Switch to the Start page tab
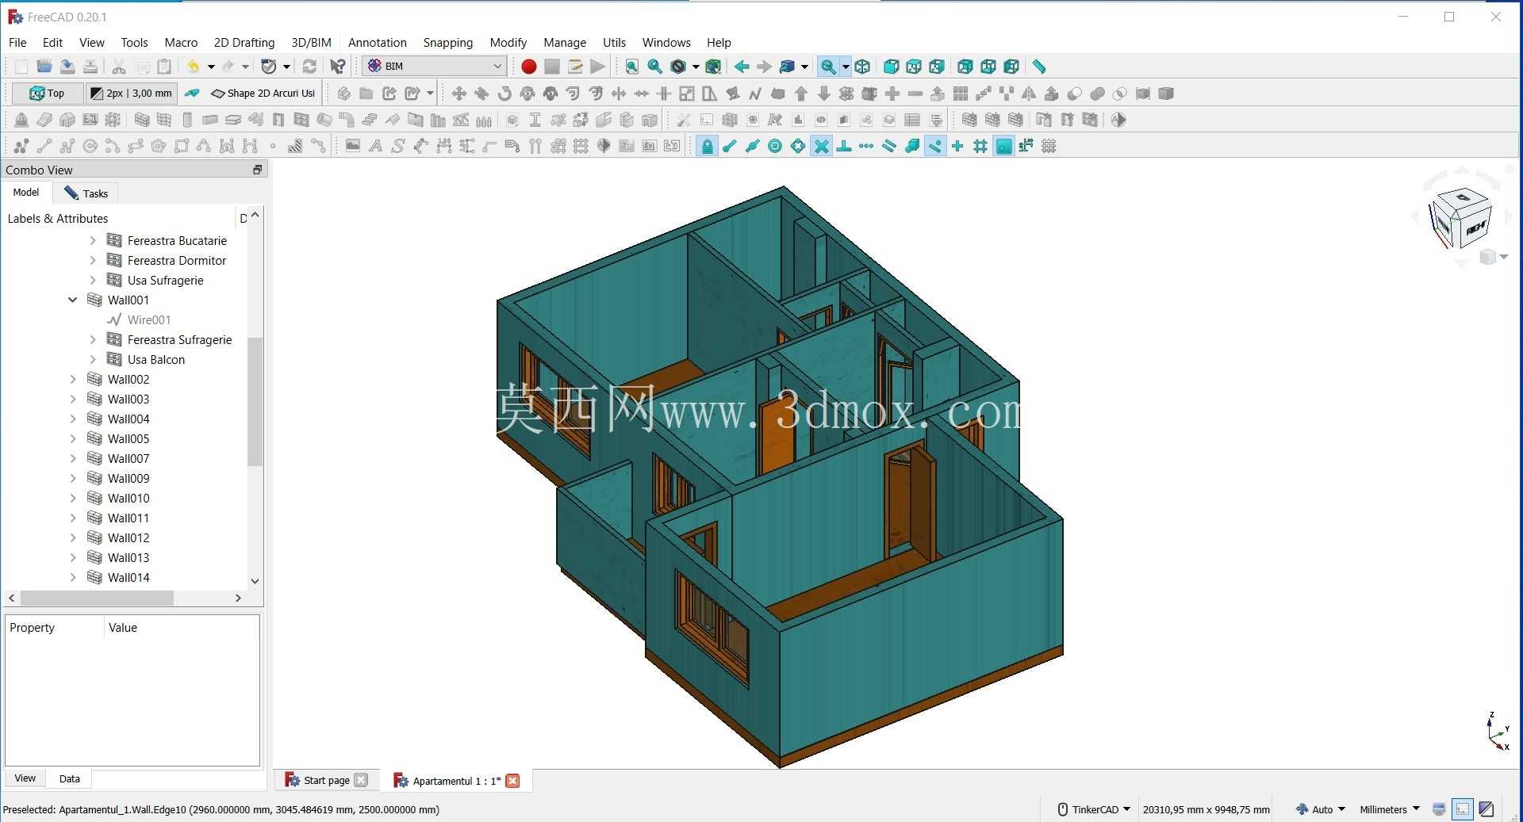Image resolution: width=1523 pixels, height=822 pixels. click(x=326, y=780)
